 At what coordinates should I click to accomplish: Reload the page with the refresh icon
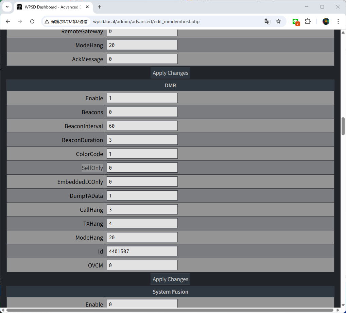(x=32, y=21)
